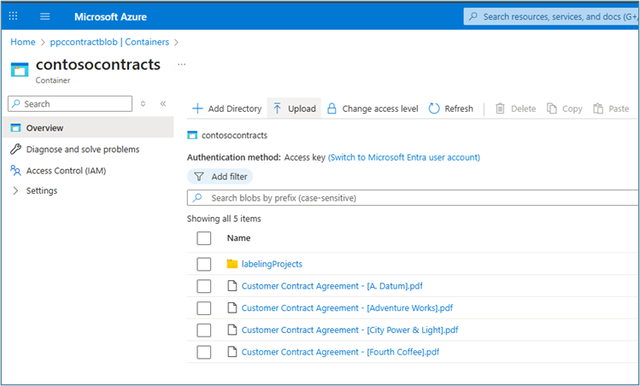640x386 pixels.
Task: Focus the global search resources box
Action: pyautogui.click(x=551, y=17)
